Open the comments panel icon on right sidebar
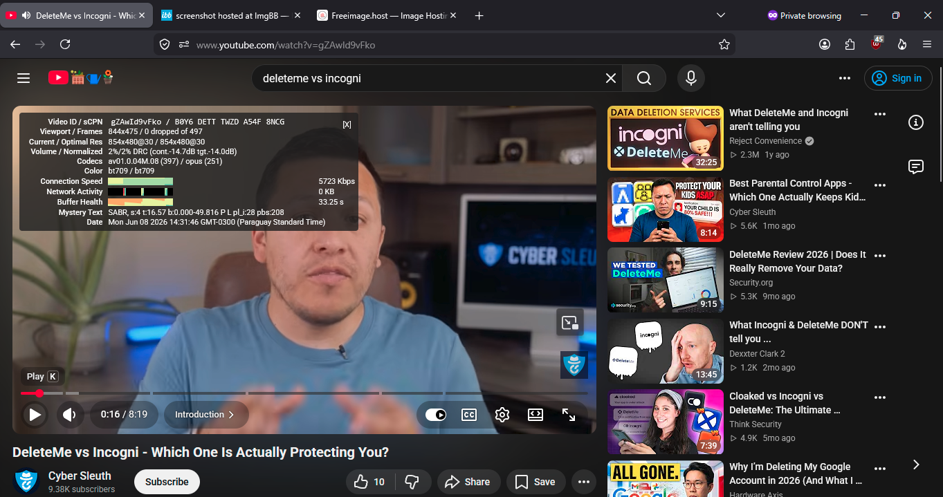Image resolution: width=943 pixels, height=497 pixels. 916,167
